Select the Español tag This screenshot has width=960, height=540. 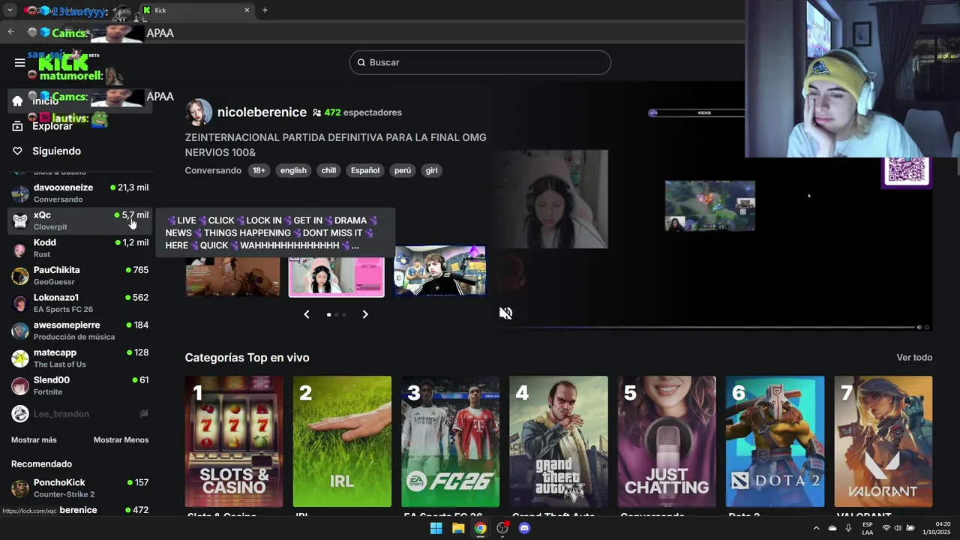pyautogui.click(x=365, y=170)
